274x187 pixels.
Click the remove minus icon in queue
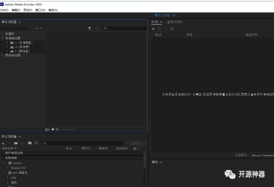[x=166, y=29]
